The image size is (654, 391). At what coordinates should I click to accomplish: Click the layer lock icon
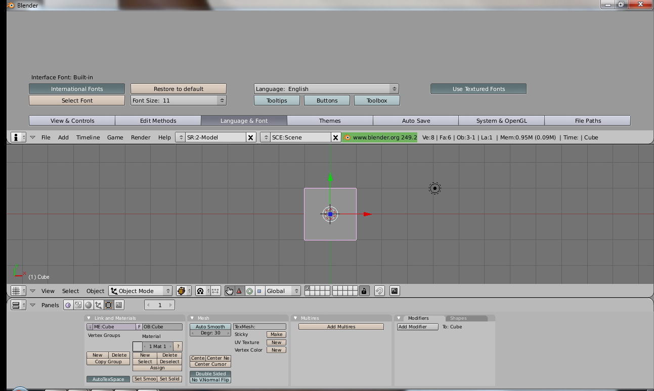tap(364, 291)
